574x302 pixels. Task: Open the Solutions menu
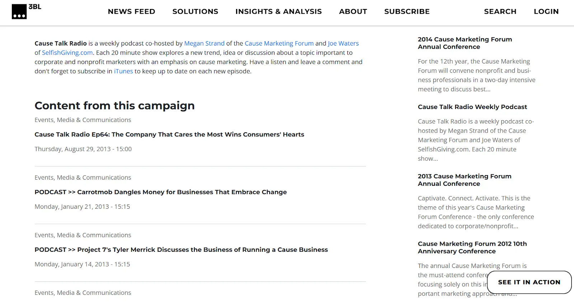[x=195, y=11]
